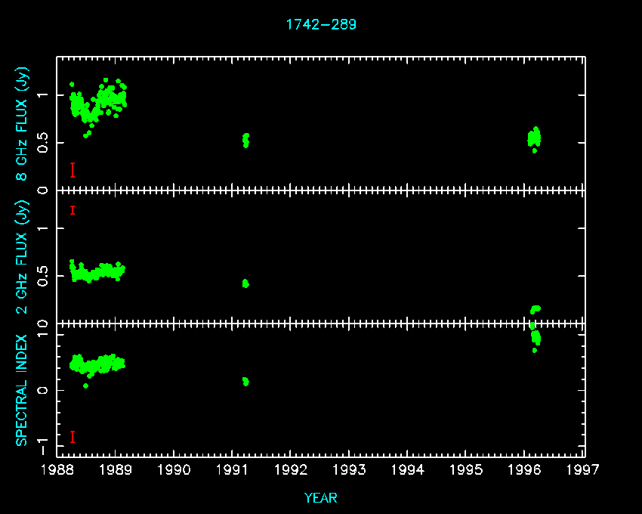Select the 1993 year tick label
Viewport: 642px width, 514px height.
coord(350,470)
